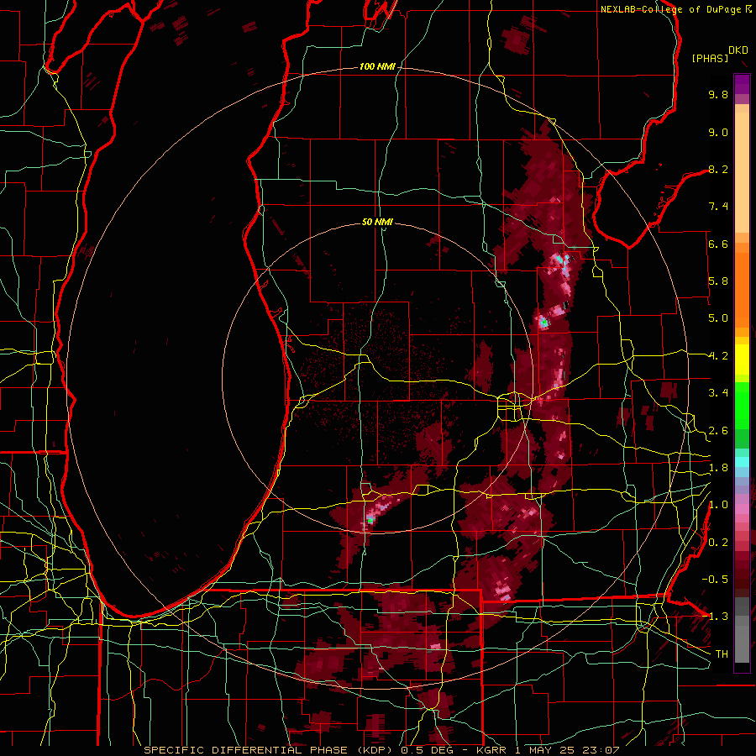Screen dimensions: 756x756
Task: Click the 8.2 scale value
Action: tap(718, 169)
